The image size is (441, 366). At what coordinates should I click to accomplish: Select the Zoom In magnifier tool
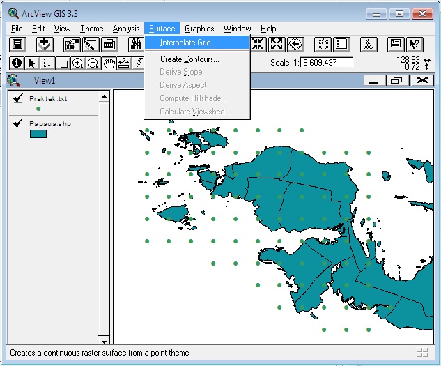coord(78,63)
